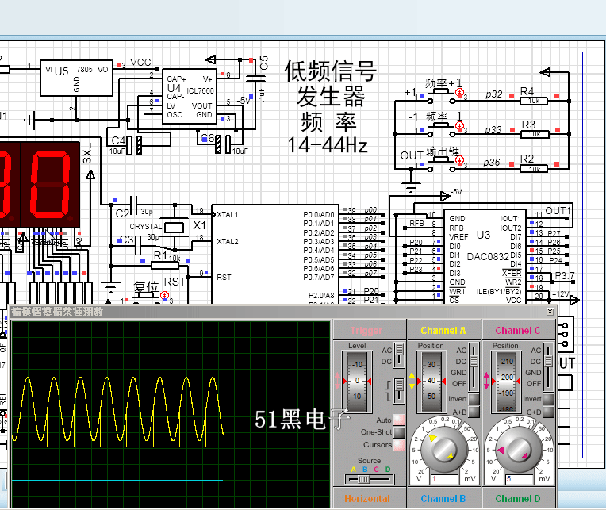
Task: Click the Trigger Level thumbwheel
Action: tap(357, 381)
